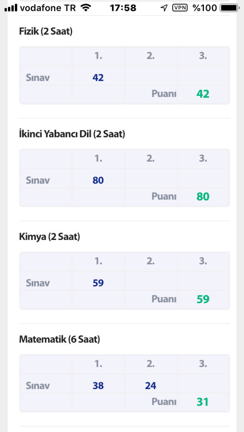The image size is (244, 432).
Task: Open the Kimya (2 Saat) course heading
Action: coord(50,237)
